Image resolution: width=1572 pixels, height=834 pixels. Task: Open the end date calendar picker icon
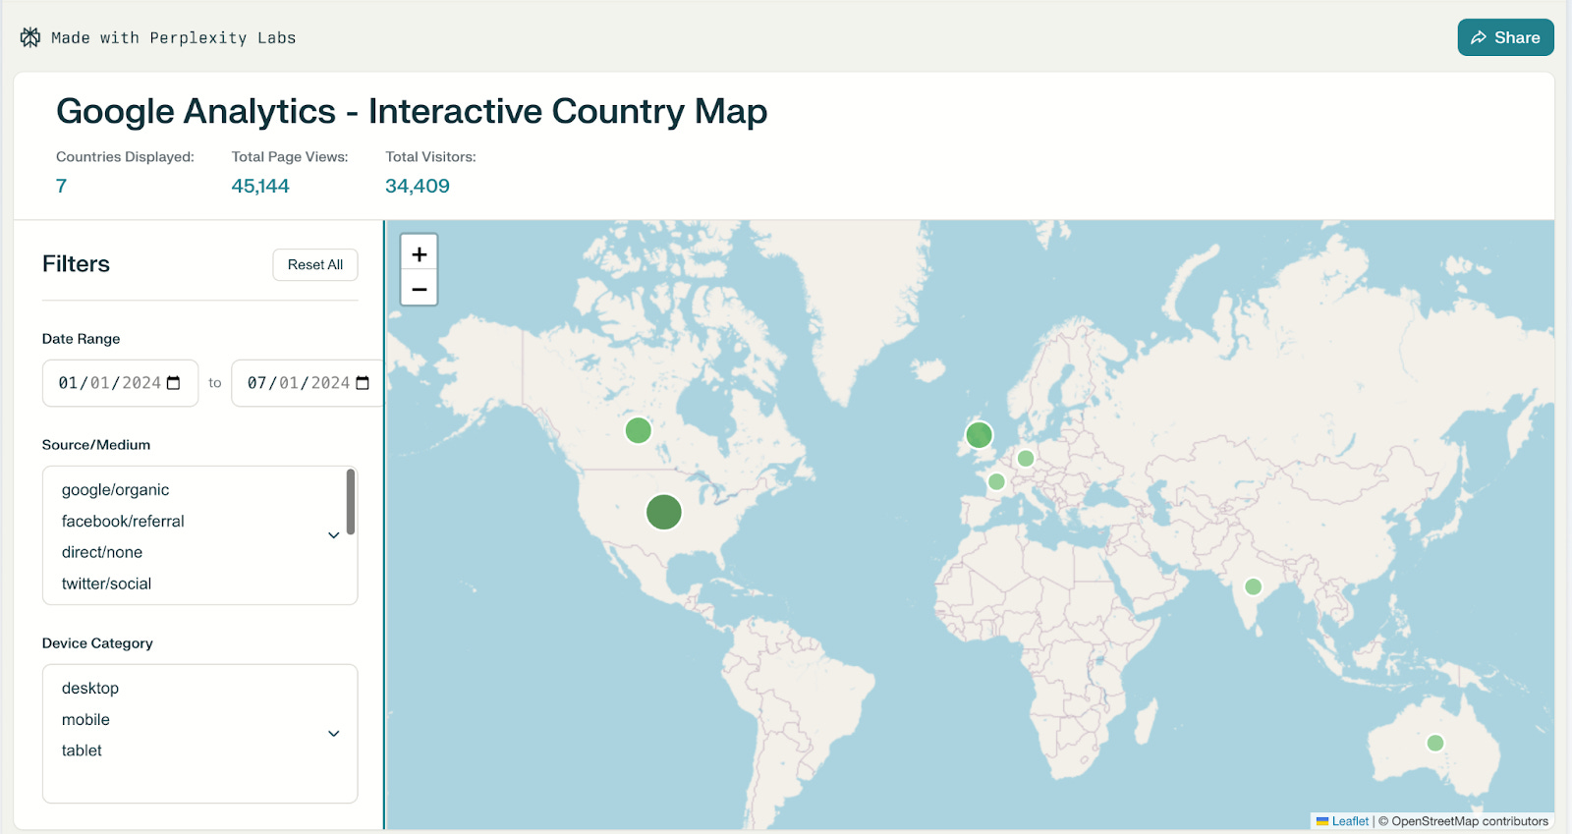(363, 383)
